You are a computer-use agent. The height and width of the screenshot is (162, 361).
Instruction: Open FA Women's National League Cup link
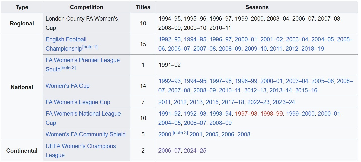[83, 114]
